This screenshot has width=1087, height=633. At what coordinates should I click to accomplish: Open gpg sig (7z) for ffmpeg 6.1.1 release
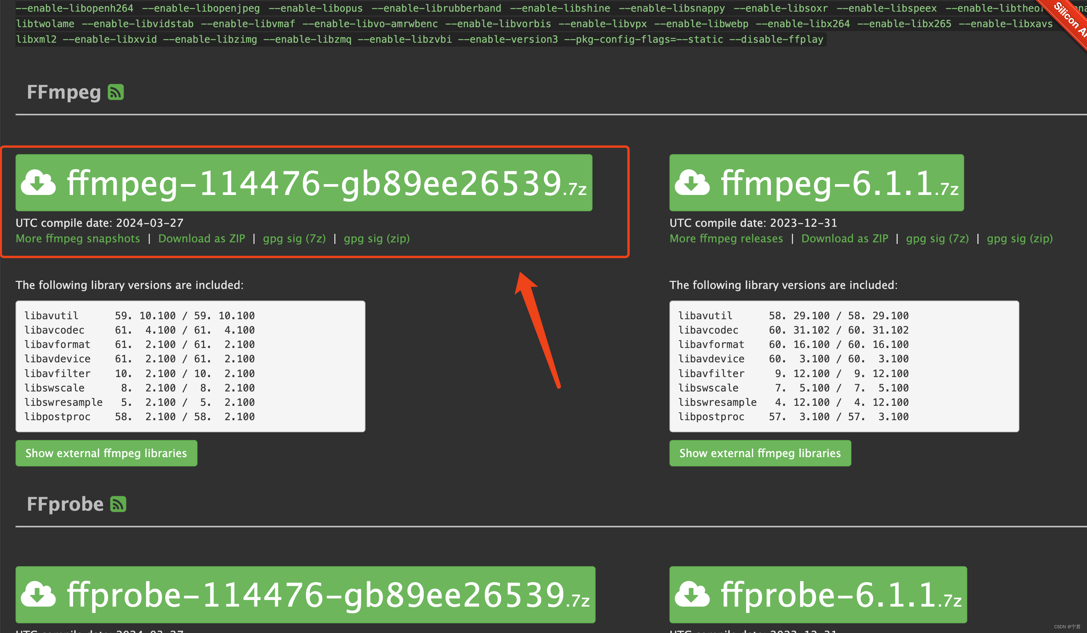tap(937, 239)
